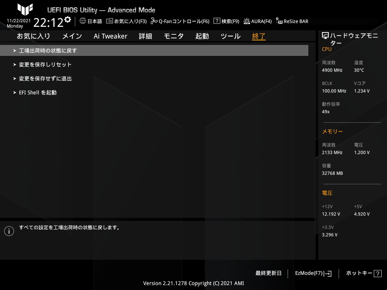The height and width of the screenshot is (290, 387).
Task: Go to the 起動 tab
Action: point(202,36)
